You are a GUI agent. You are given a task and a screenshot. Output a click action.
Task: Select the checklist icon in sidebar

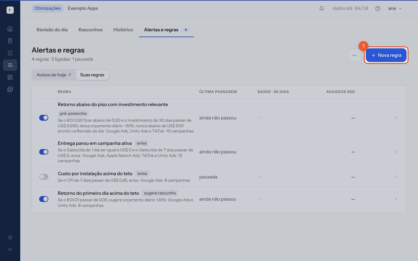point(10,65)
